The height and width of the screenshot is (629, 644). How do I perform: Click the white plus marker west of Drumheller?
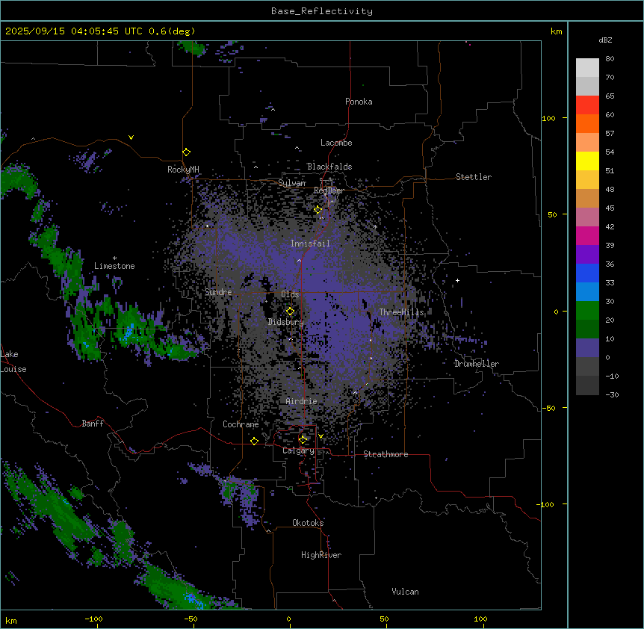point(457,280)
